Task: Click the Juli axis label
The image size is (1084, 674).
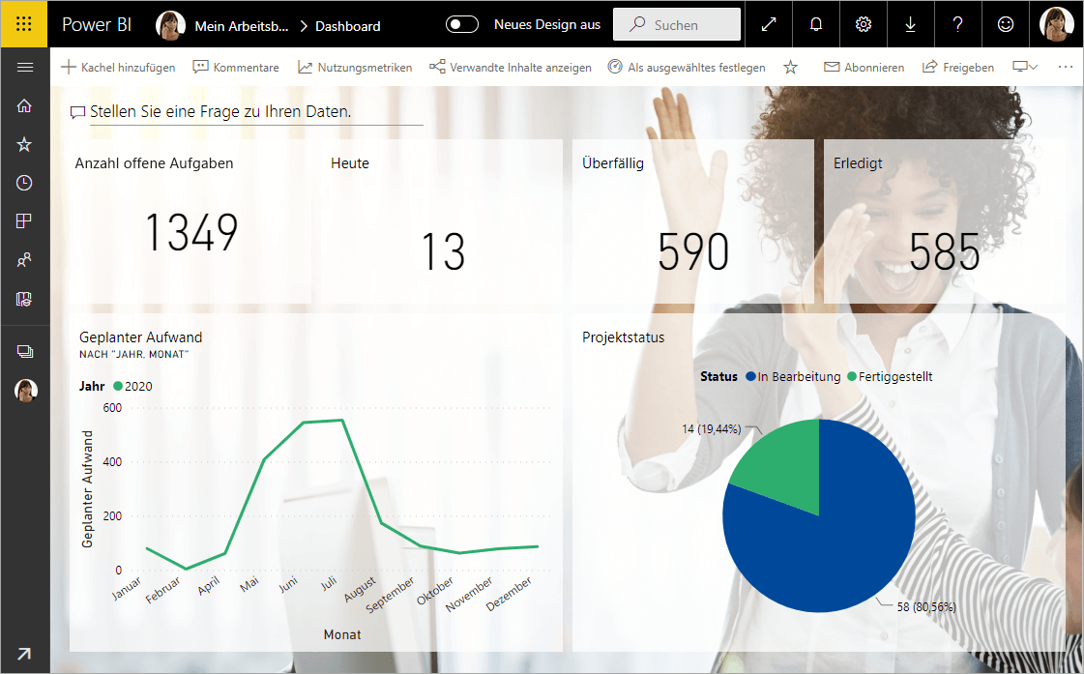Action: click(x=330, y=583)
